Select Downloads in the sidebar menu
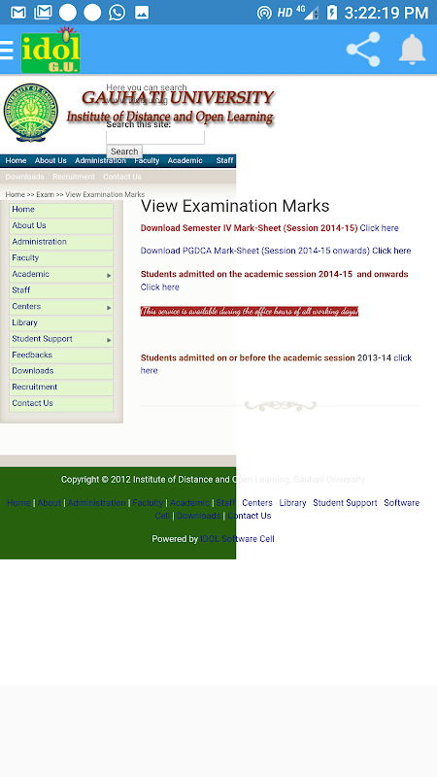Image resolution: width=437 pixels, height=777 pixels. (x=61, y=371)
